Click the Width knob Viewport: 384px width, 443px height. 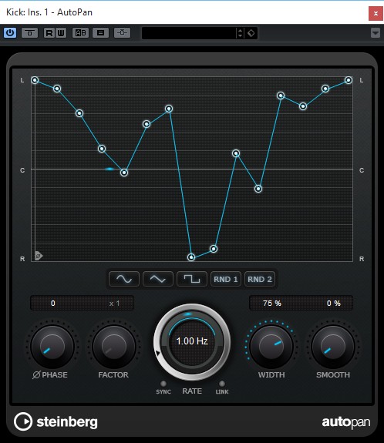[271, 346]
